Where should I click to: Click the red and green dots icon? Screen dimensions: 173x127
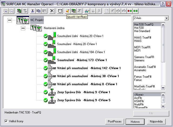[130, 11]
